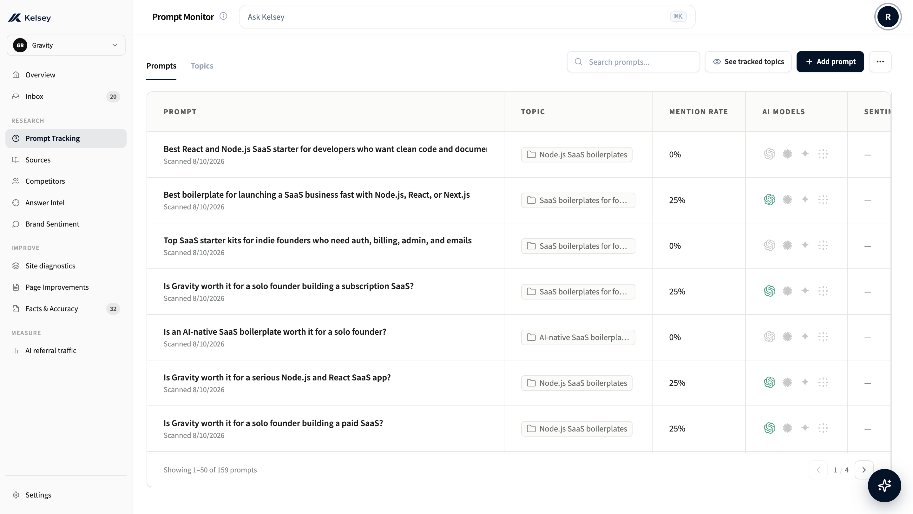913x514 pixels.
Task: Click green ChatGPT icon in paid SaaS row
Action: [x=770, y=429]
